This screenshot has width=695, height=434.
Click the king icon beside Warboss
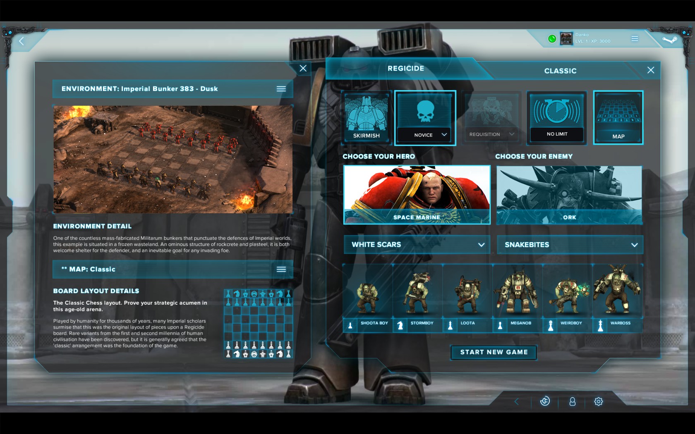tap(600, 325)
